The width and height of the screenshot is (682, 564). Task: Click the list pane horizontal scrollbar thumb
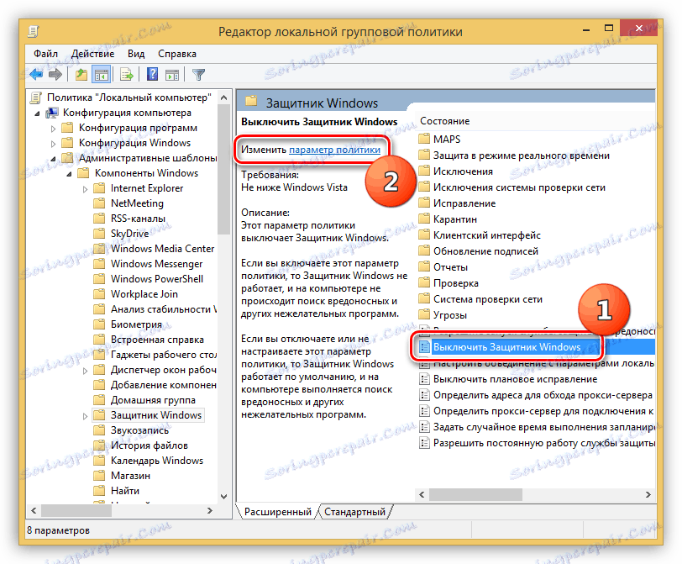coord(476,495)
